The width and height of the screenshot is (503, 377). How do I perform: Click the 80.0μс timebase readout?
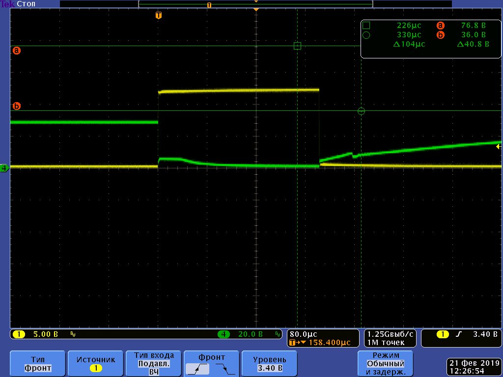pyautogui.click(x=304, y=334)
